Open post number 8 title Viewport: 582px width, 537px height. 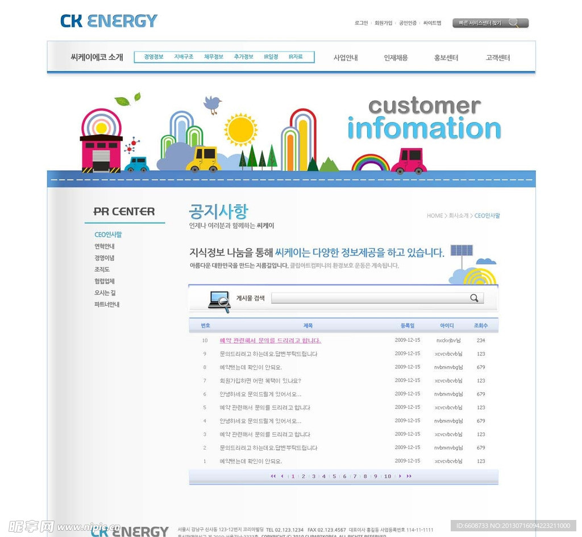click(x=251, y=367)
